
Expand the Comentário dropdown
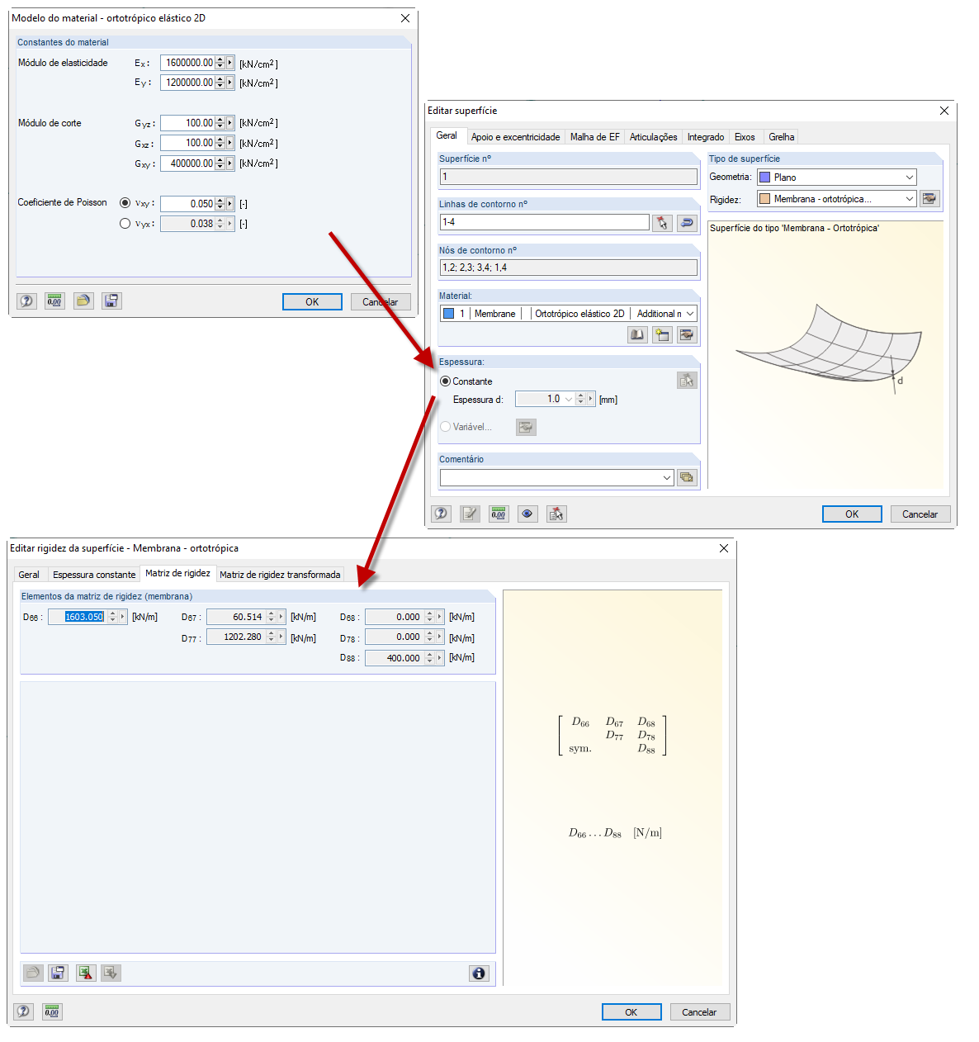click(x=667, y=477)
